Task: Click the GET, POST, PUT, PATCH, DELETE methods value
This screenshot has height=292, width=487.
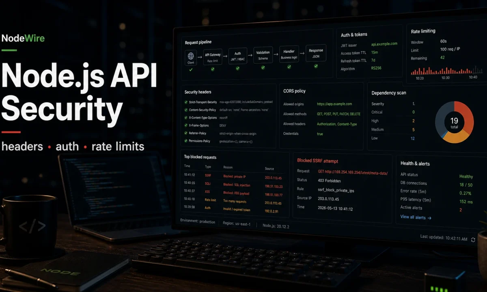Action: pos(338,114)
